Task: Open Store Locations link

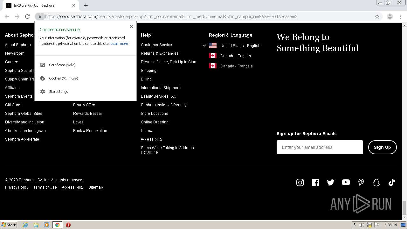Action: (x=155, y=114)
